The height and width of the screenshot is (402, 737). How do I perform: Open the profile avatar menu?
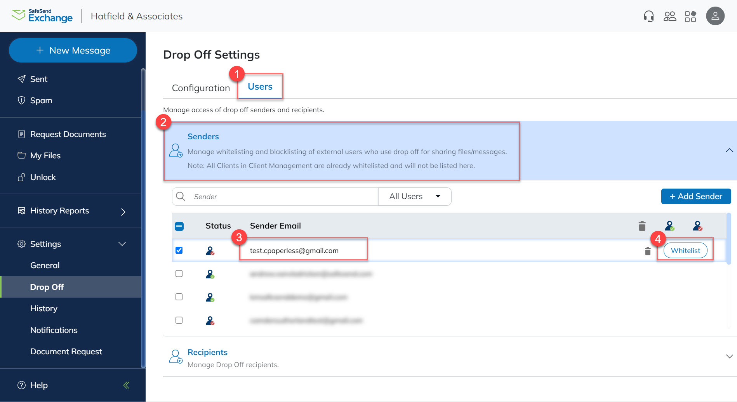click(x=715, y=16)
